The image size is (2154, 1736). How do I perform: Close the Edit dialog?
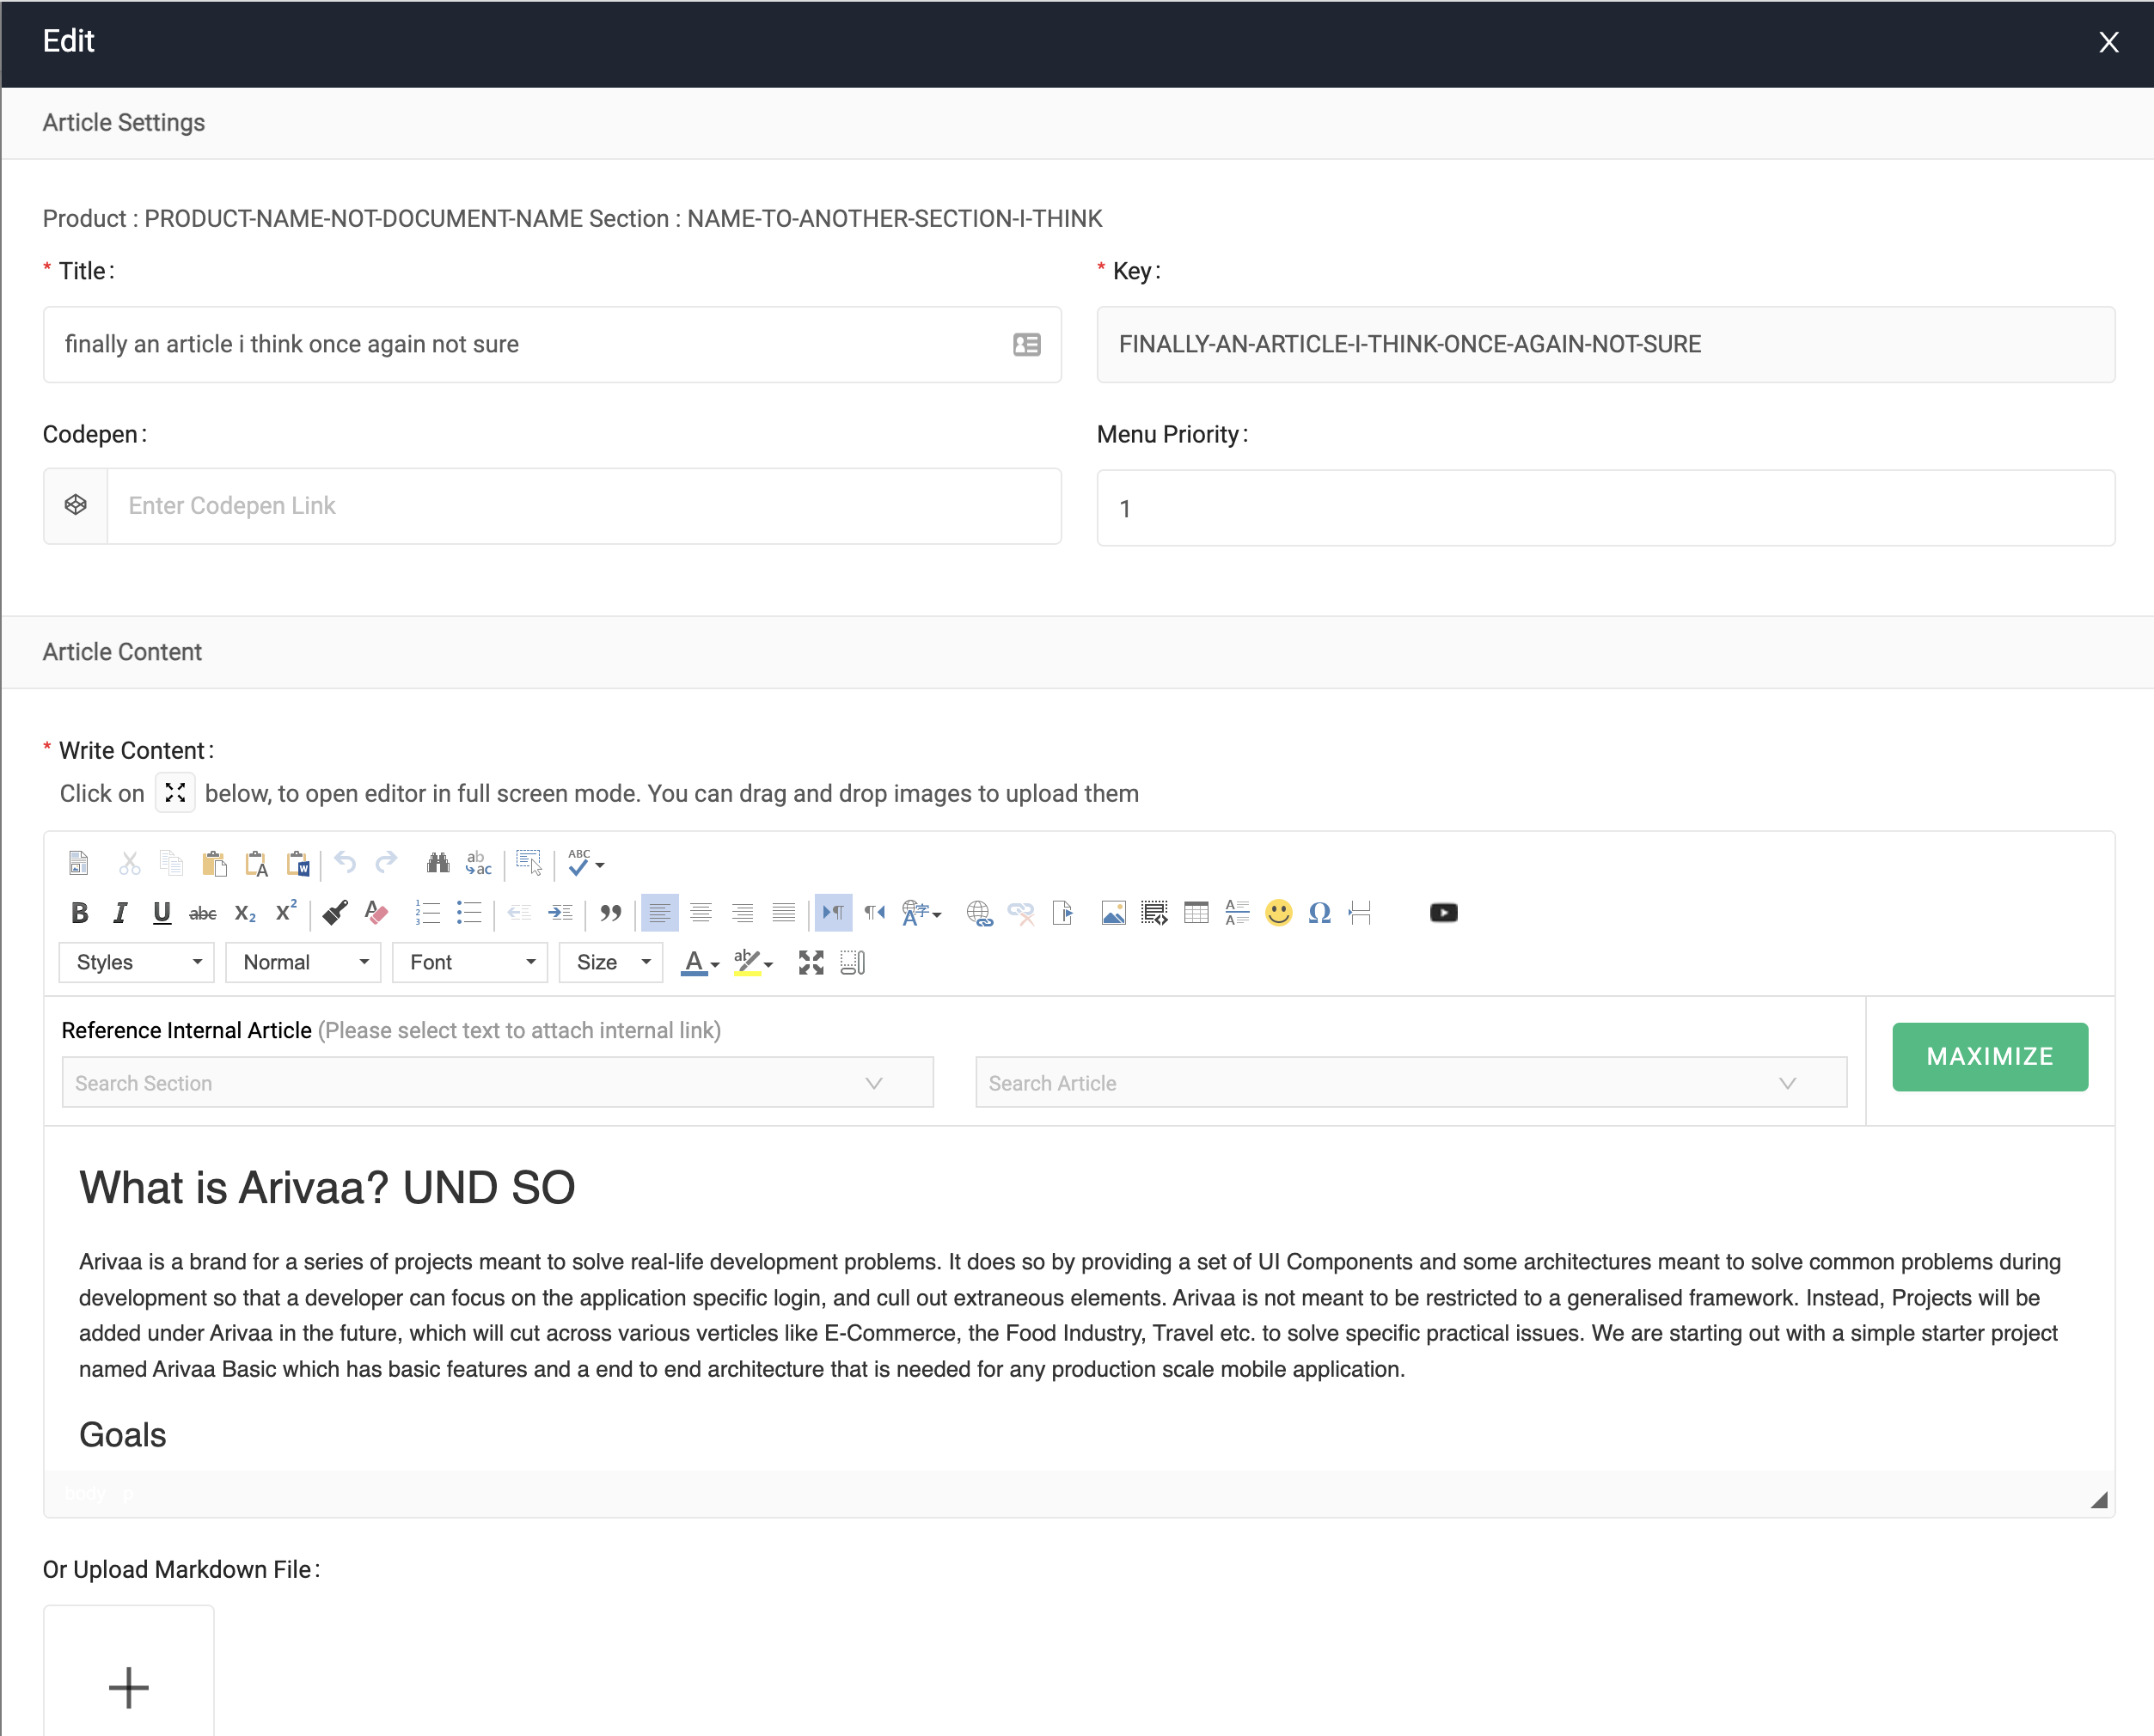(x=2108, y=42)
